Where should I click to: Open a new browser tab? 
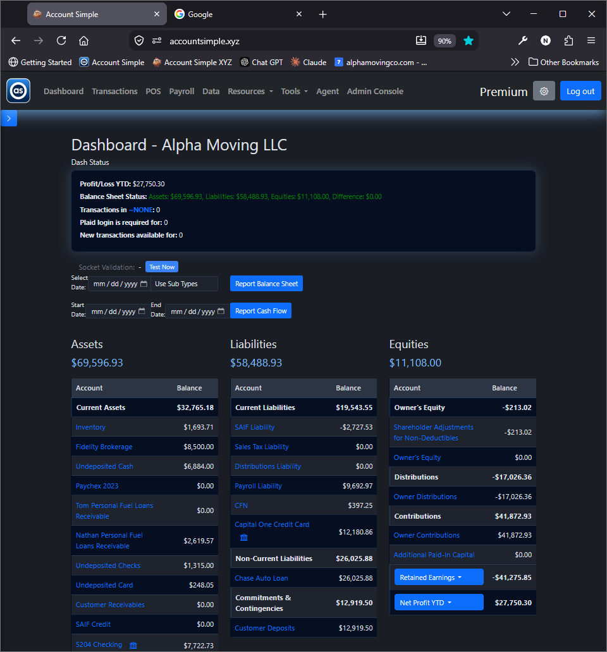tap(323, 15)
